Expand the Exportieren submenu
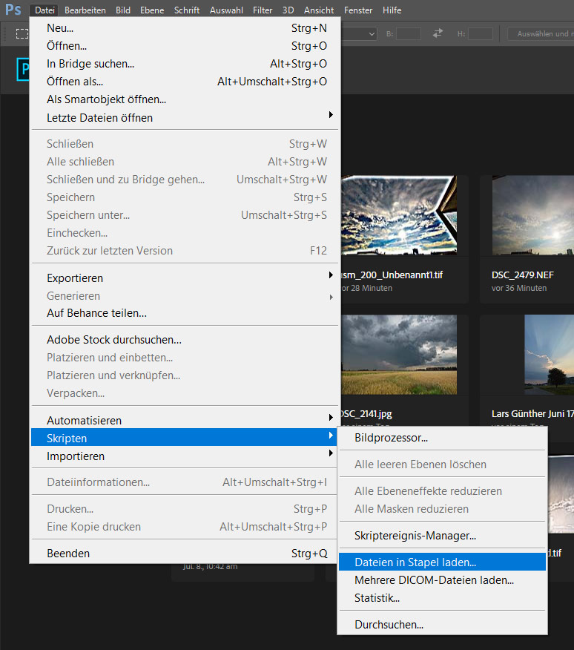The height and width of the screenshot is (650, 574). click(184, 278)
